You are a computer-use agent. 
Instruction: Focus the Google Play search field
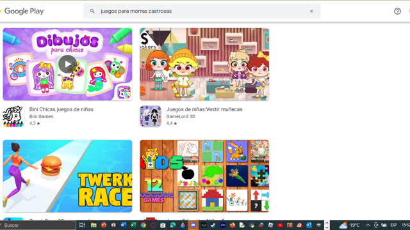[202, 11]
